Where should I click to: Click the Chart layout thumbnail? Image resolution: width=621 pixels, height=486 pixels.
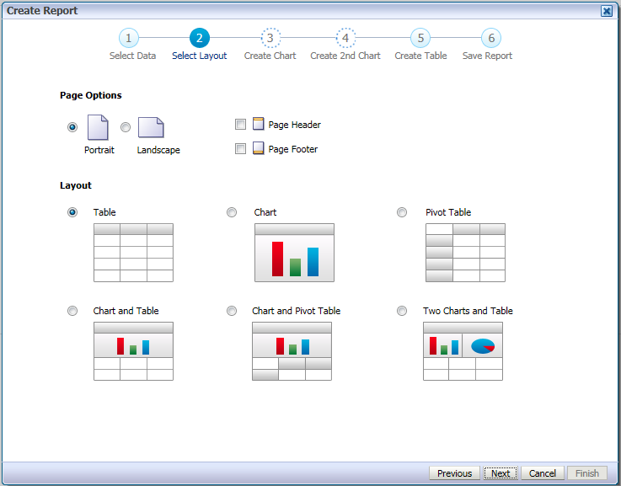[294, 253]
